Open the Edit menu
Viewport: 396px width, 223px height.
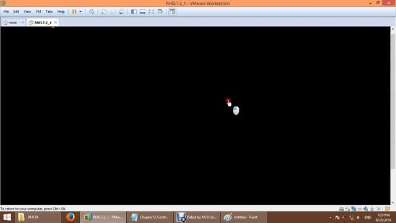tap(16, 12)
